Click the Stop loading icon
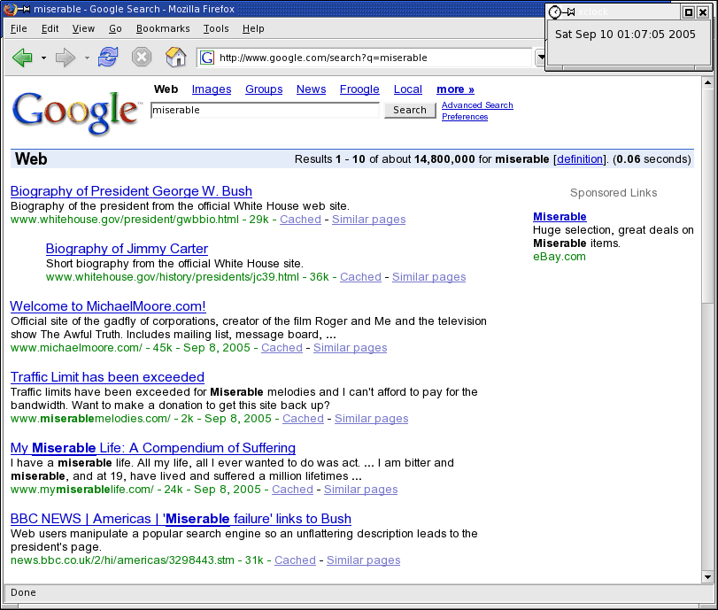Screen dimensions: 718x610 point(142,58)
